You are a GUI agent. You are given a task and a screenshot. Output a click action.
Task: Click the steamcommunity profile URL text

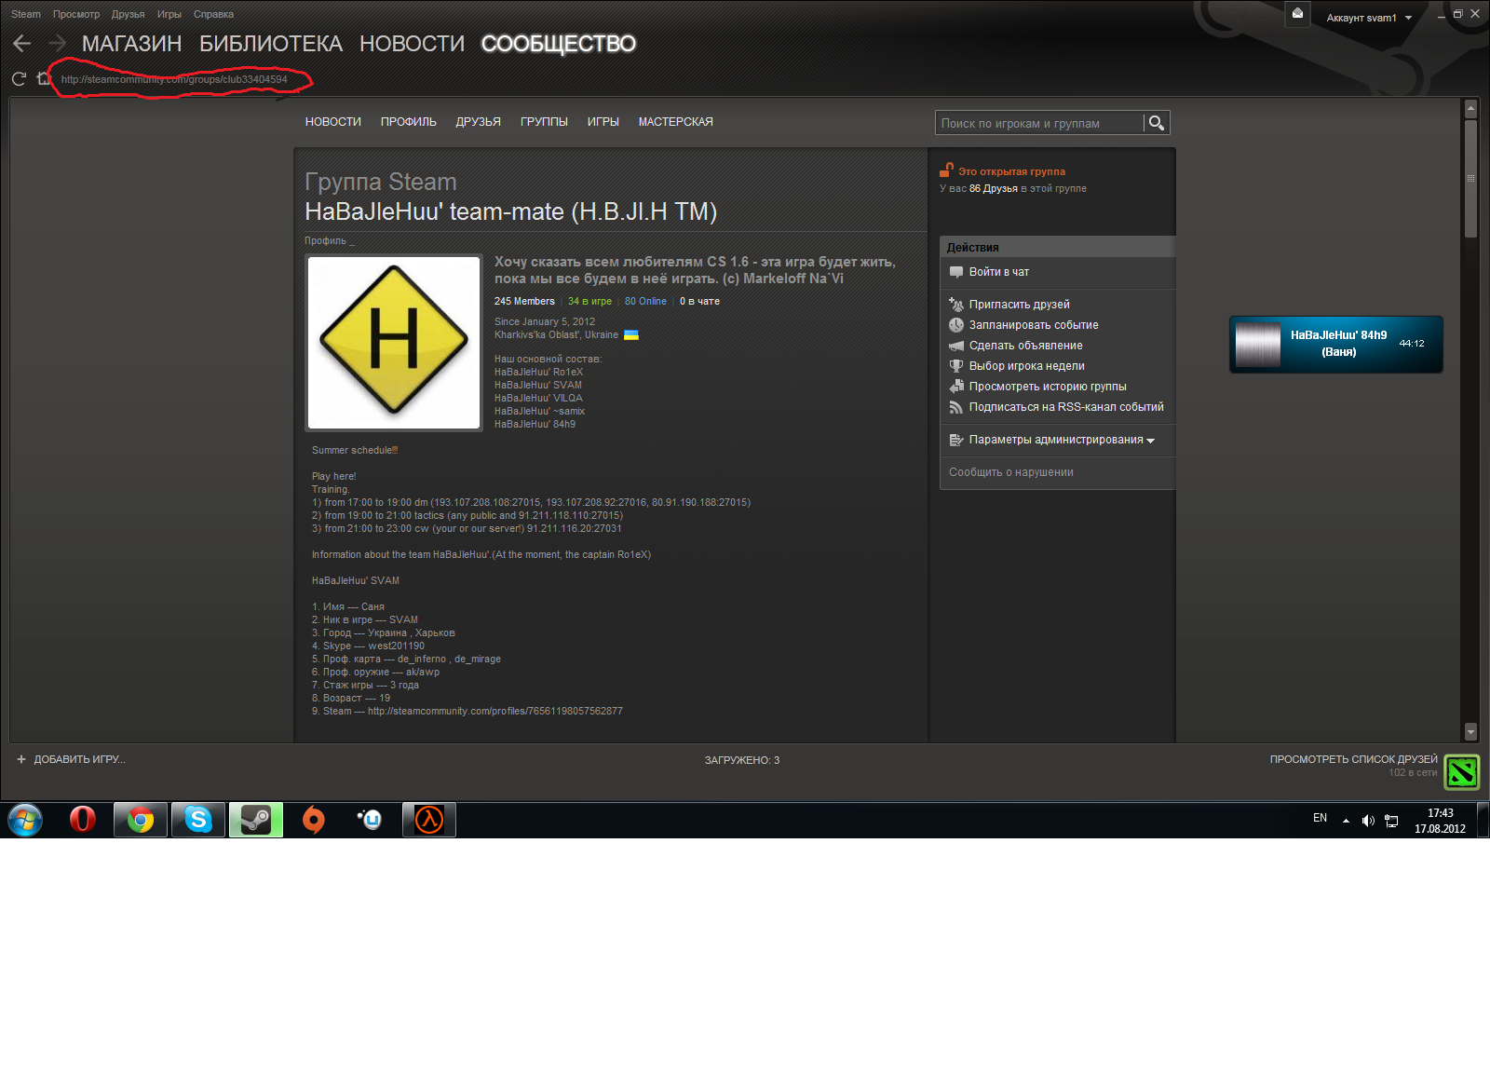pyautogui.click(x=495, y=711)
